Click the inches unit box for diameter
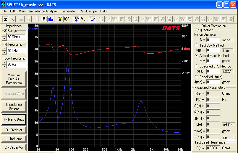 pos(228,40)
